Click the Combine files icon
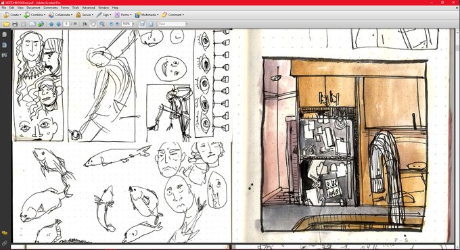 coord(27,15)
